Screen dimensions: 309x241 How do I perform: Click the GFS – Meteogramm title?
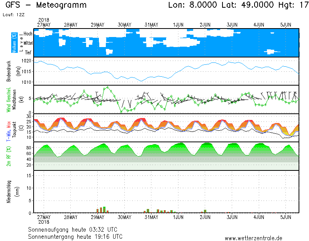[46, 5]
